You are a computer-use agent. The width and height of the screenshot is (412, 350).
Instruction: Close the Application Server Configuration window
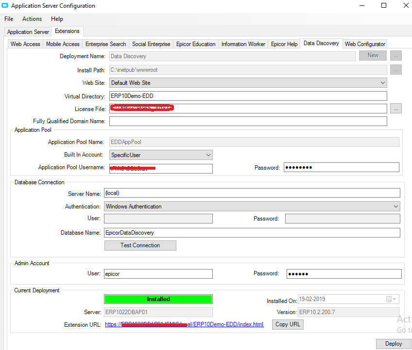pos(406,5)
